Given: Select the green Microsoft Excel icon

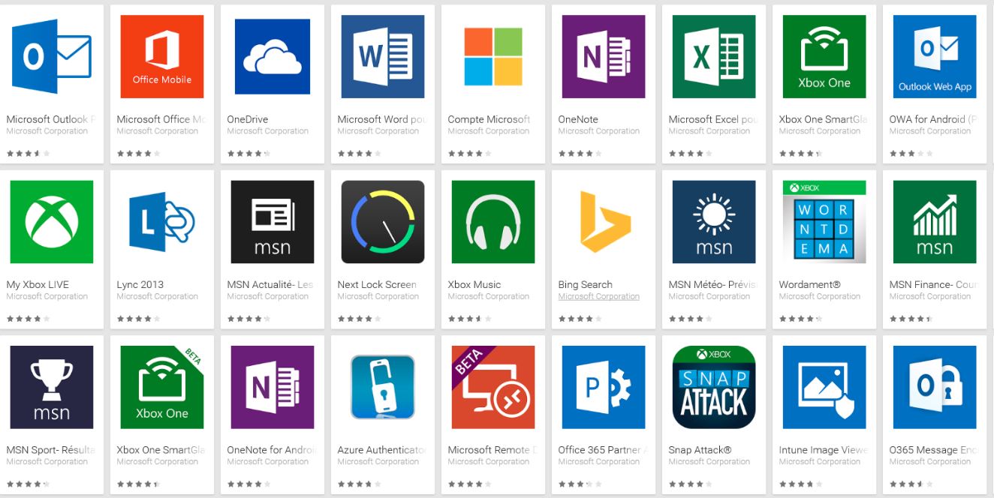Looking at the screenshot, I should (x=714, y=57).
